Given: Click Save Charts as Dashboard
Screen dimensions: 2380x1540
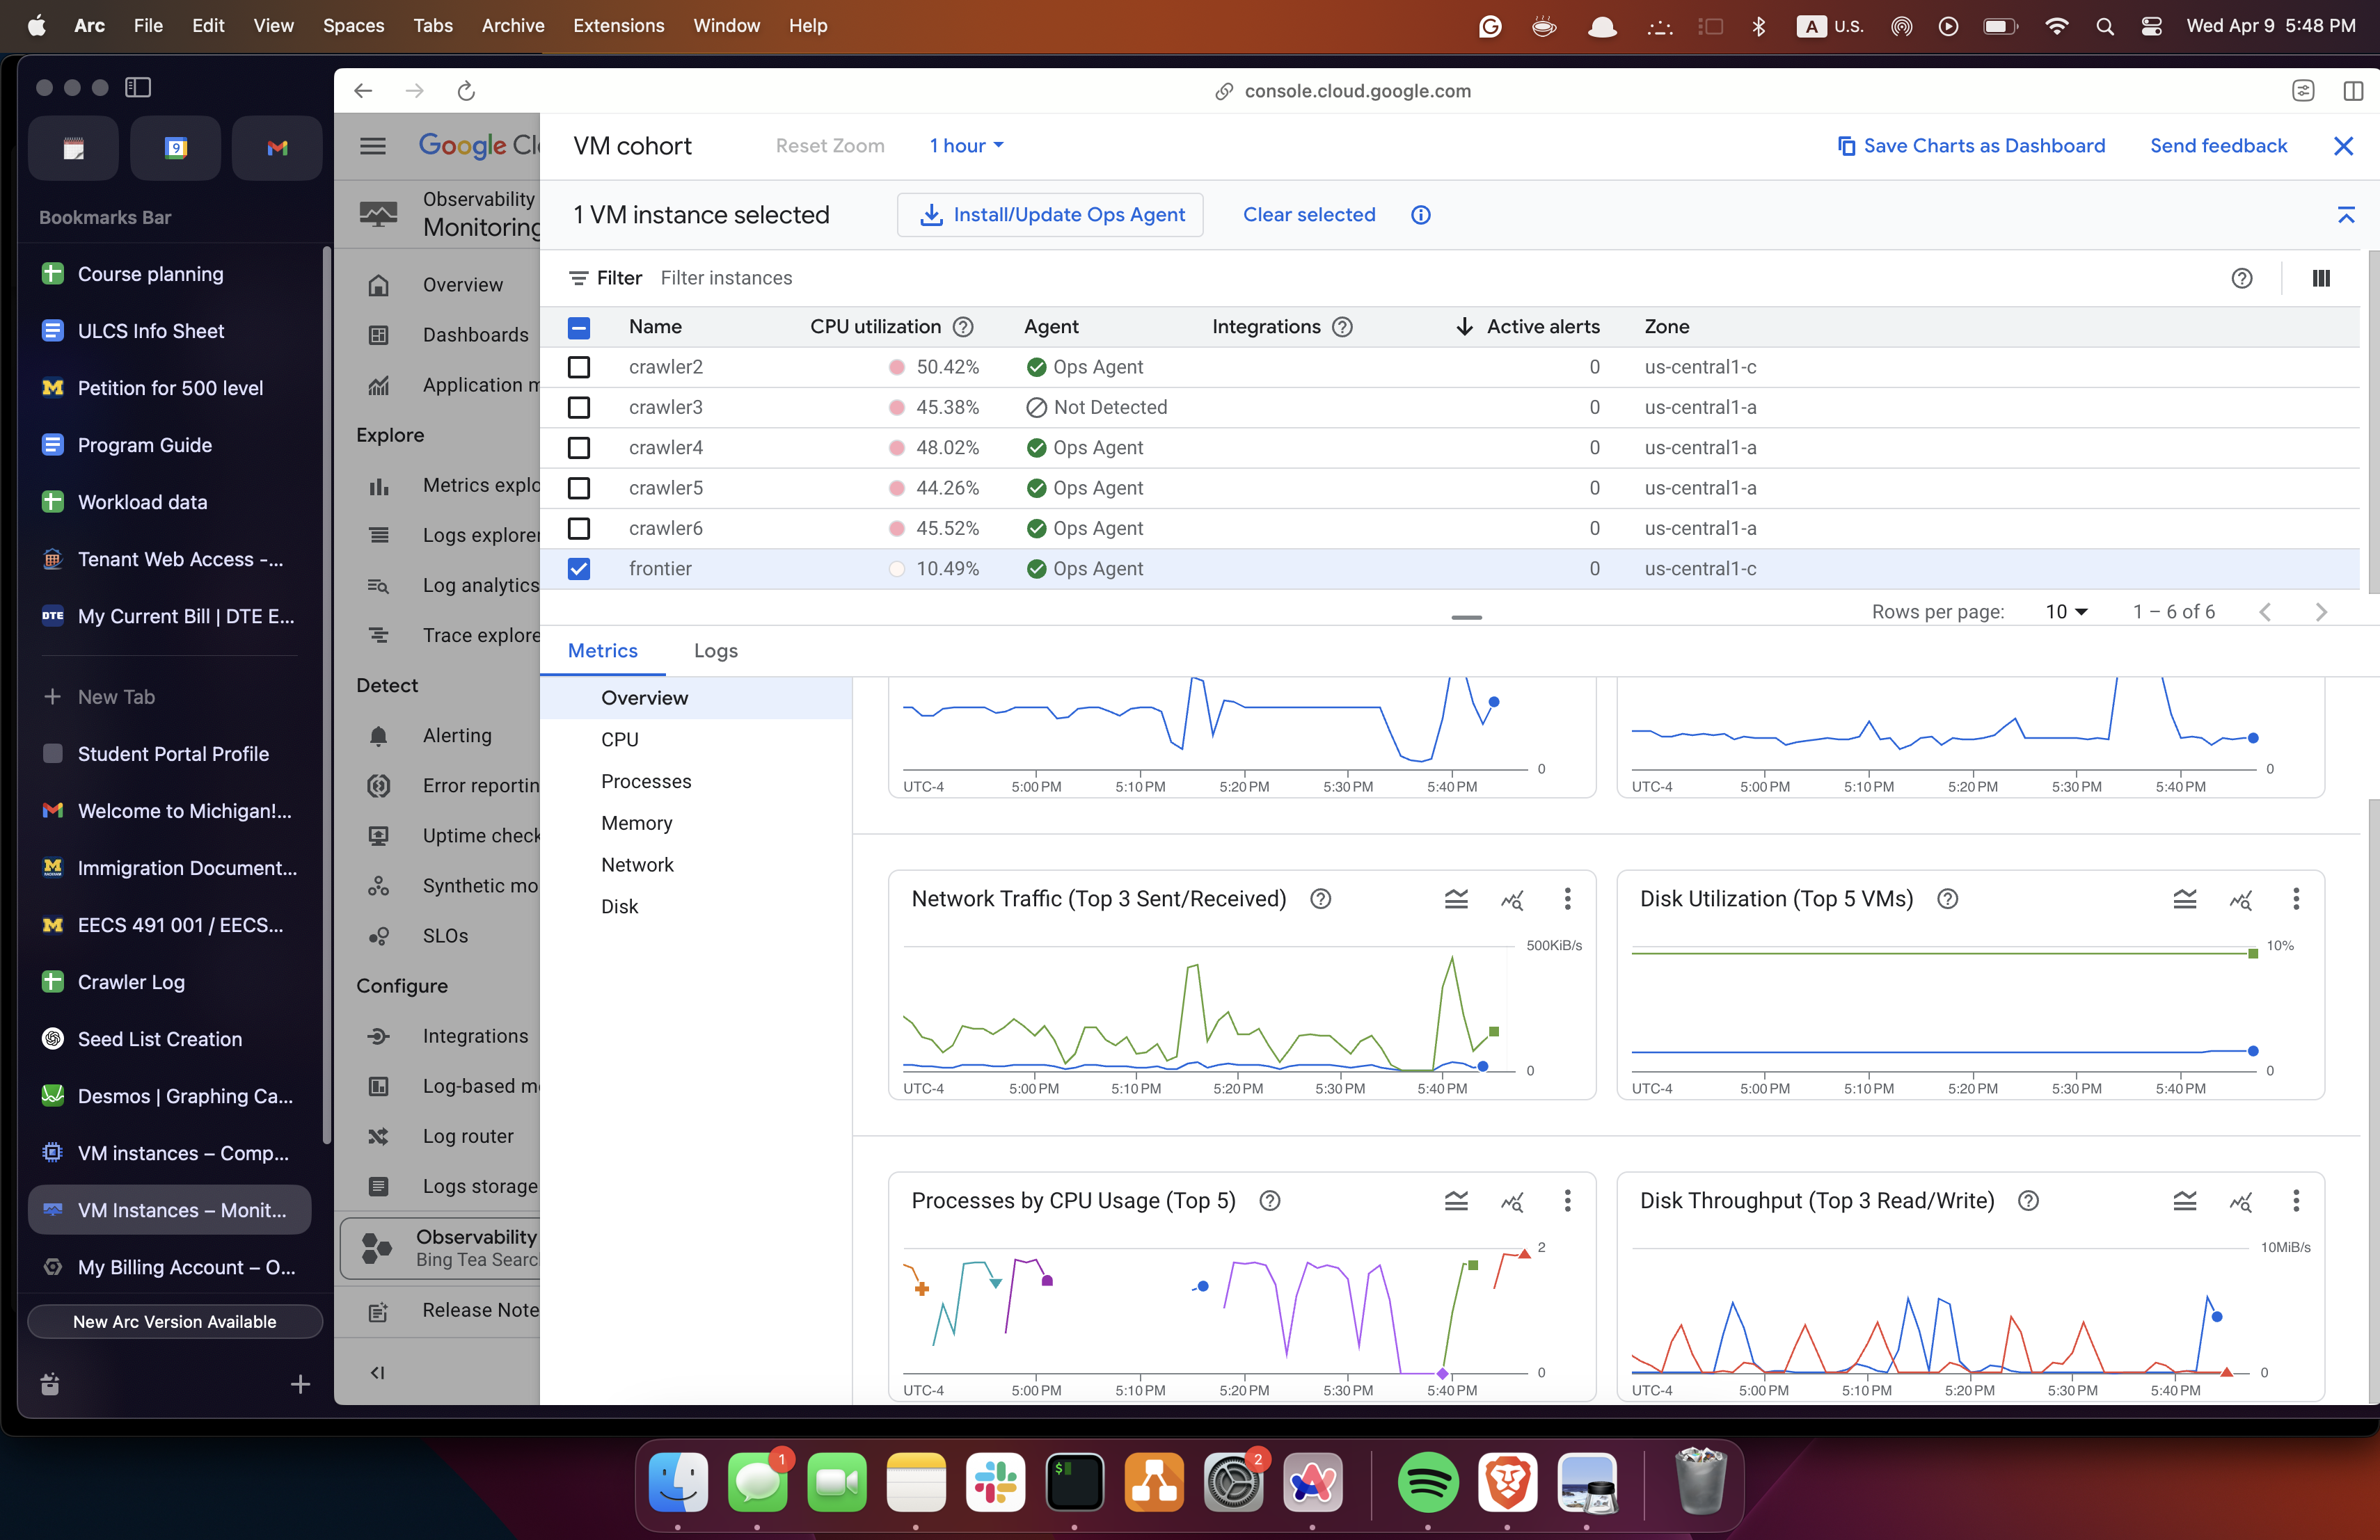Looking at the screenshot, I should [x=1971, y=146].
